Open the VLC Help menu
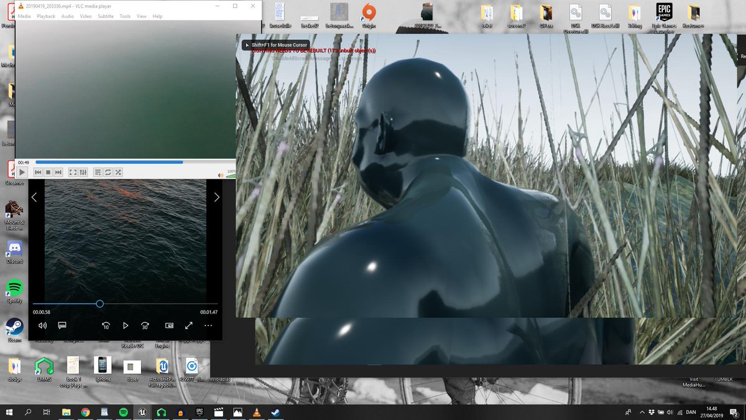The image size is (746, 420). [157, 16]
